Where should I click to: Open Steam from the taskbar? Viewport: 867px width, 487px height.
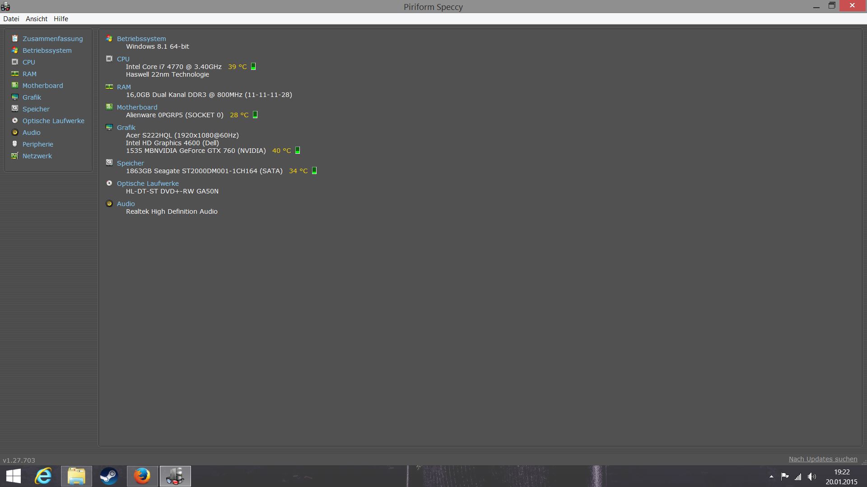tap(109, 476)
